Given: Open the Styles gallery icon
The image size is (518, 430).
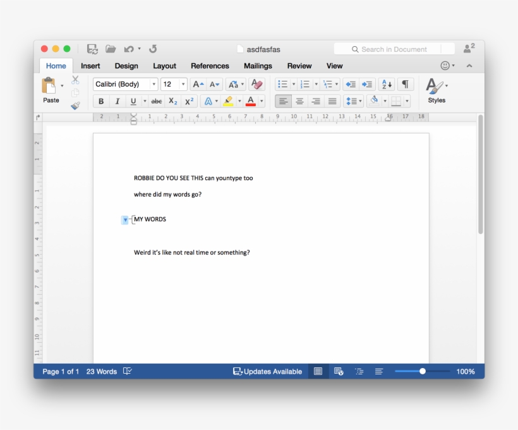Looking at the screenshot, I should [436, 90].
